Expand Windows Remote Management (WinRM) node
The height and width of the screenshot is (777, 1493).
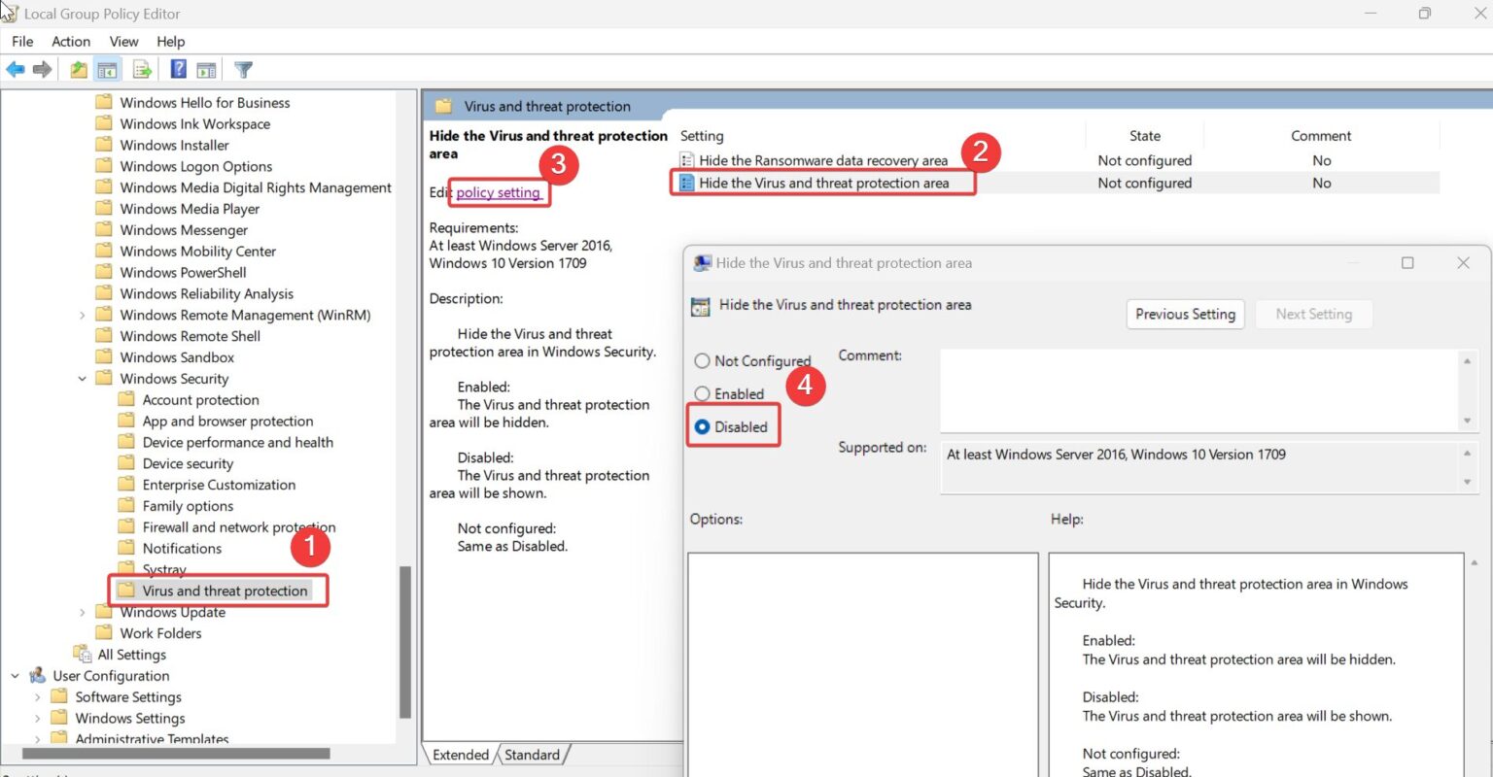tap(83, 315)
